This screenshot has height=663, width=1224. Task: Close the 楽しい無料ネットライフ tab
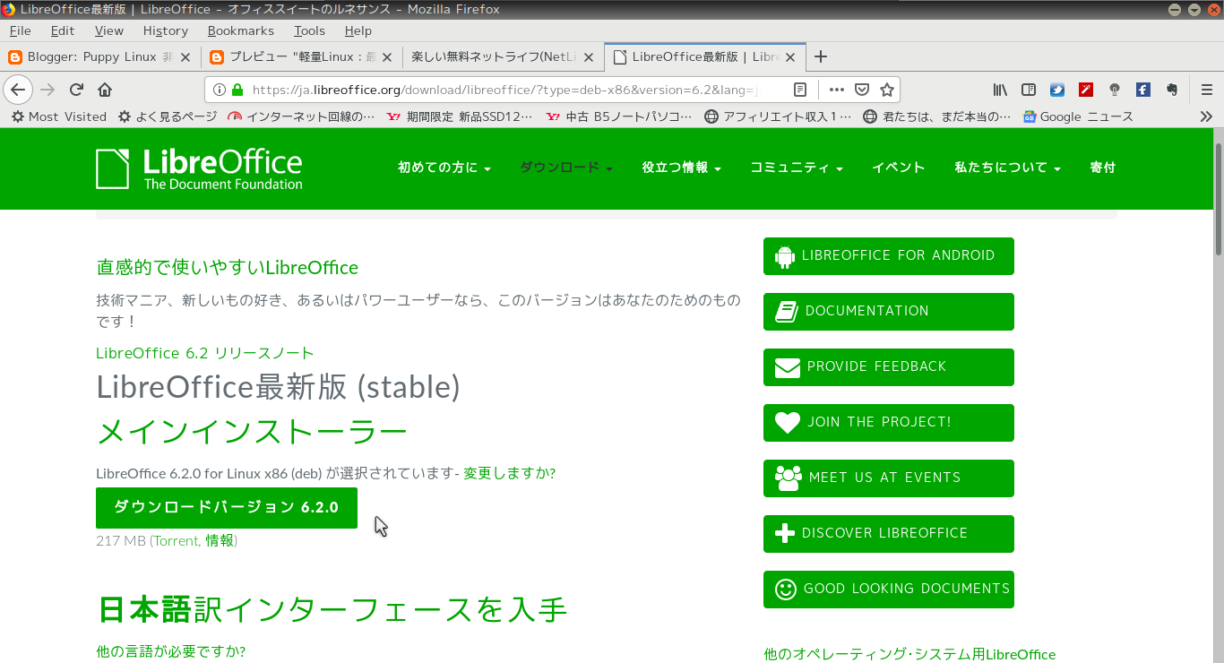click(589, 57)
